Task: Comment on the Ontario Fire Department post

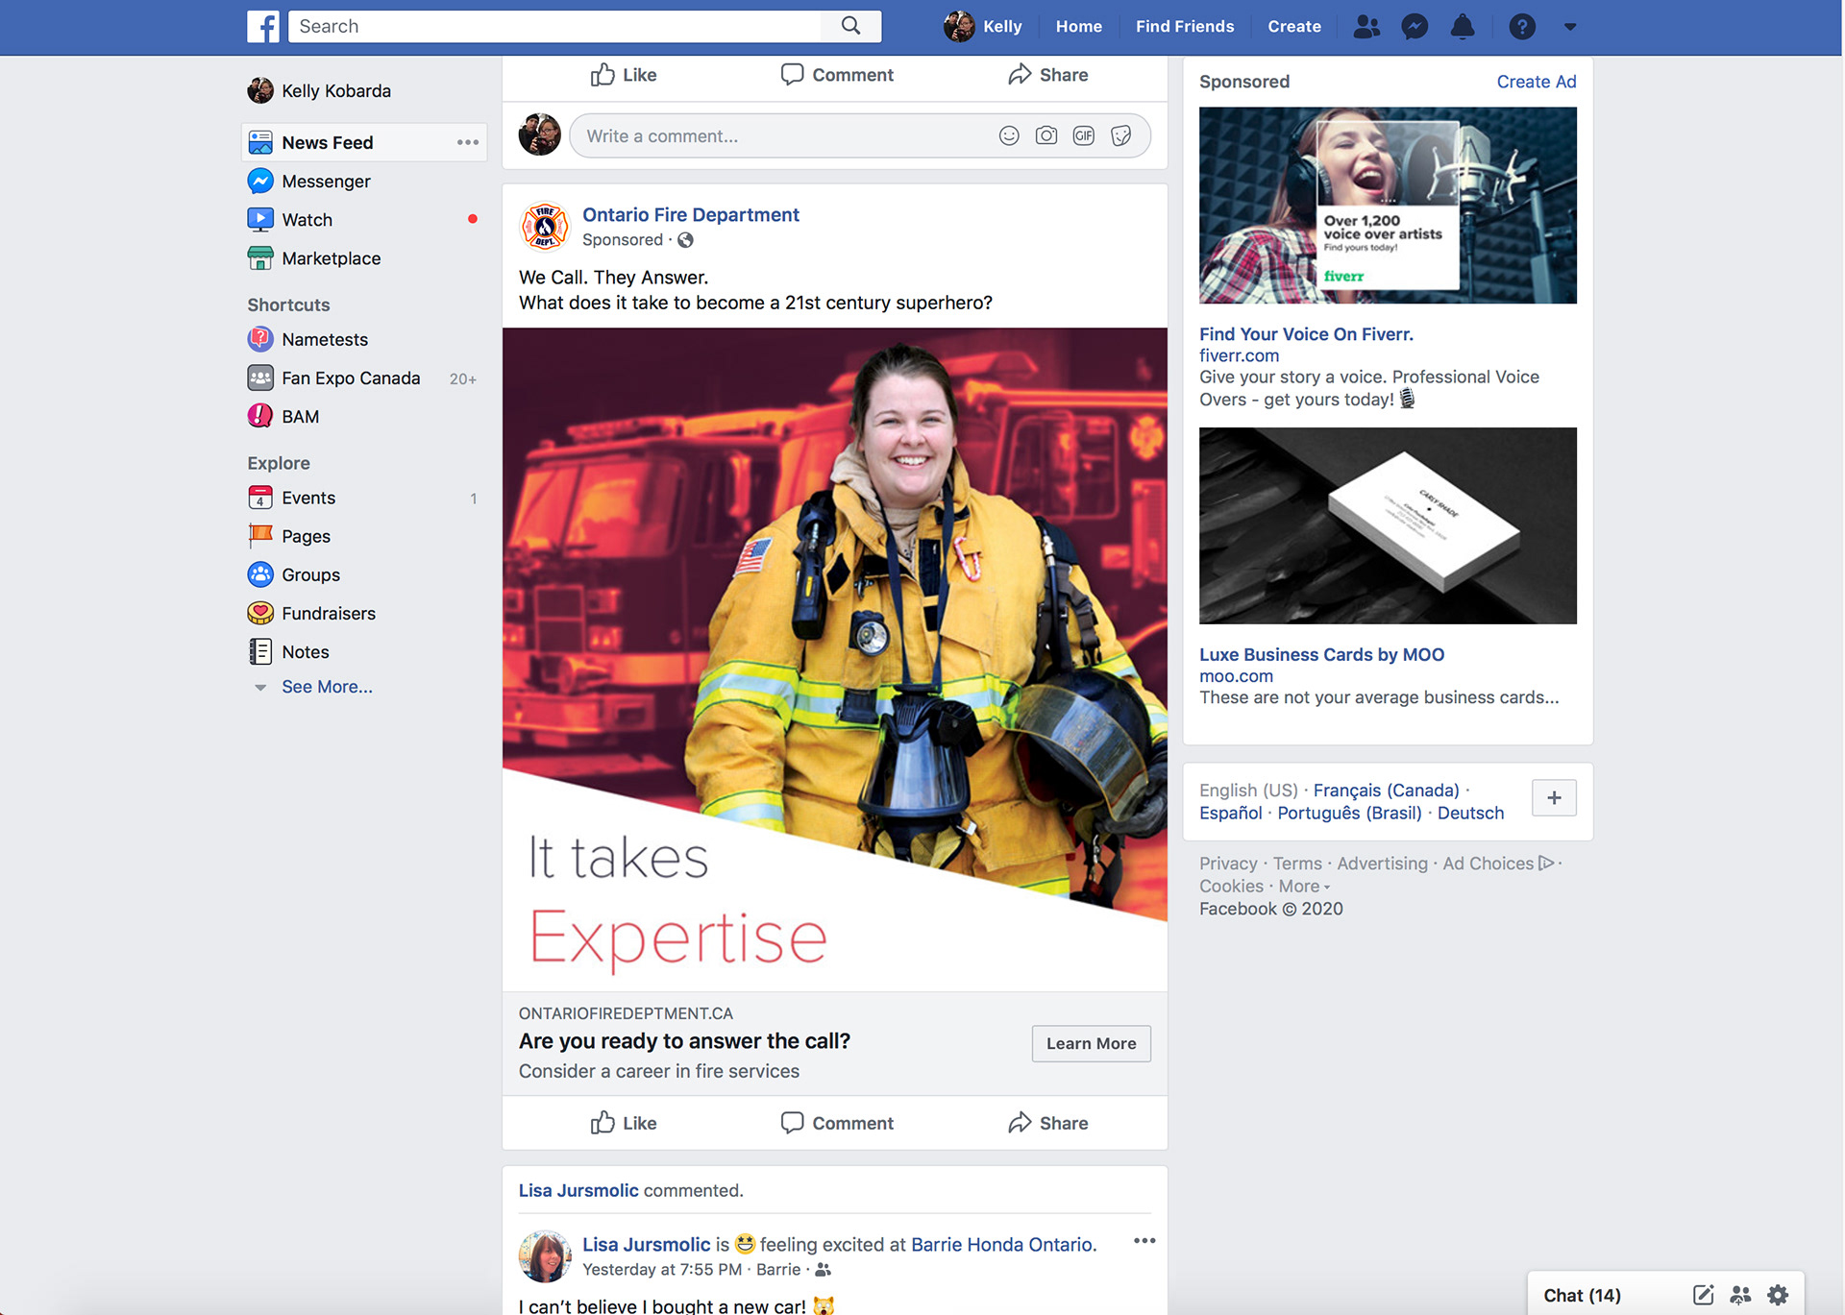Action: (x=837, y=1122)
